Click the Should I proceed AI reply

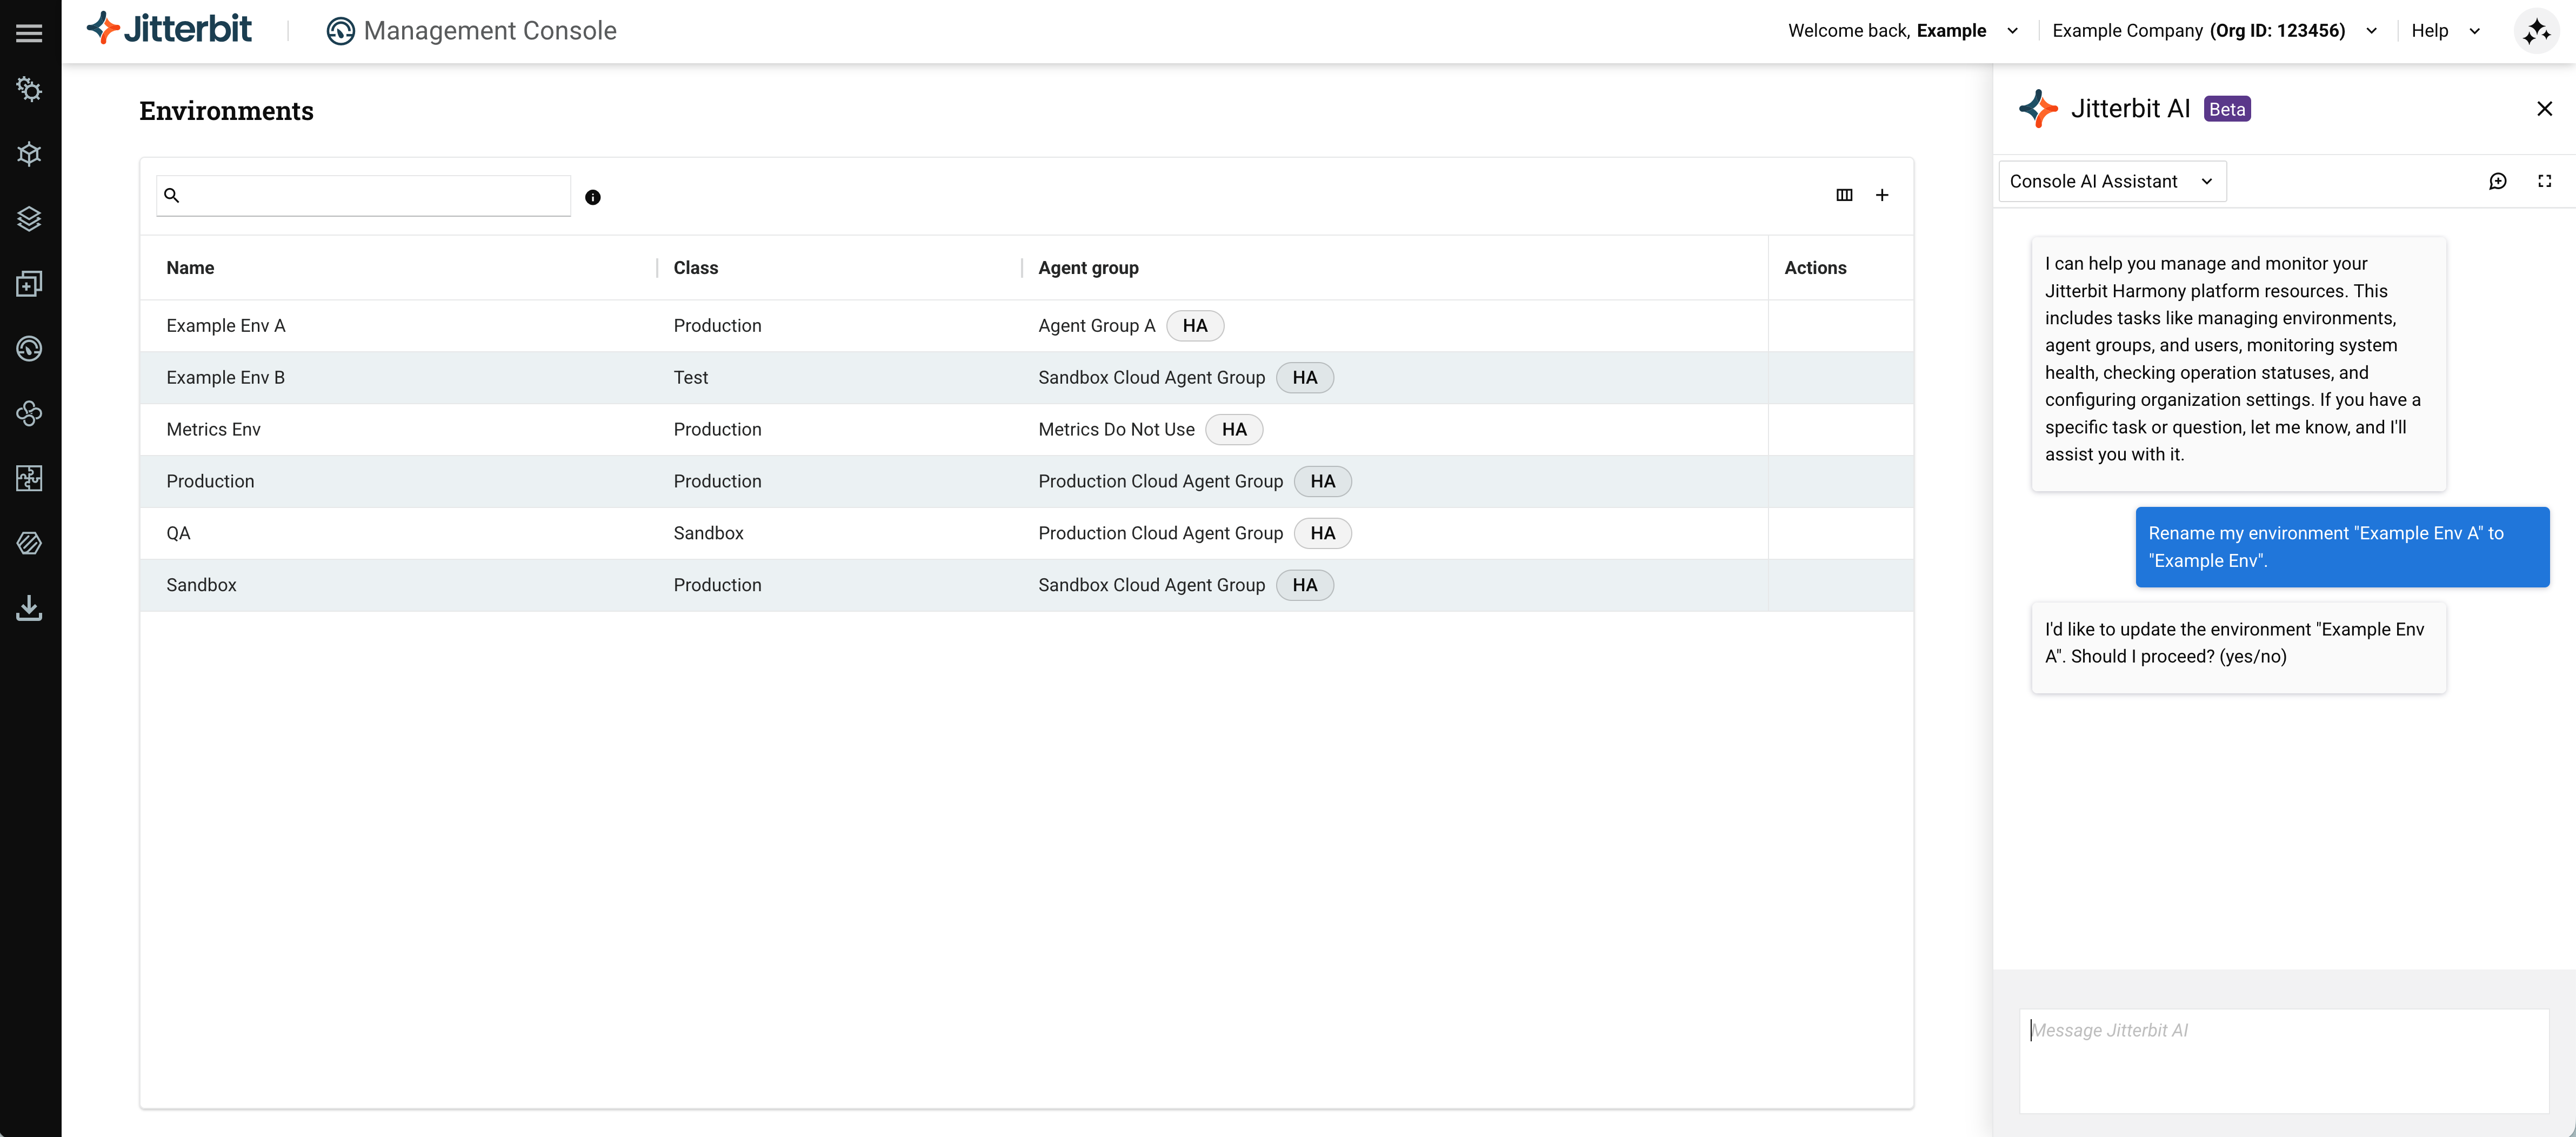click(2238, 648)
